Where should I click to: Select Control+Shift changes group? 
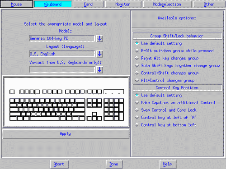coord(167,73)
